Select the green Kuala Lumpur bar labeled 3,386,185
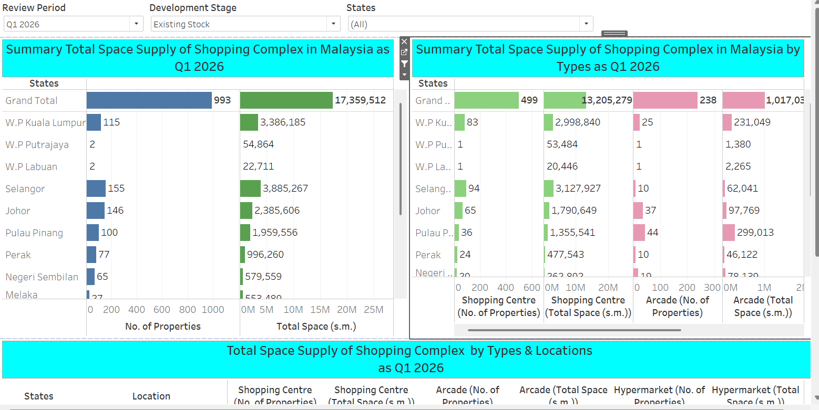 click(x=249, y=122)
